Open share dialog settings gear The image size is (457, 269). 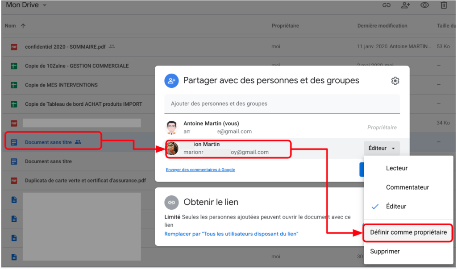395,81
